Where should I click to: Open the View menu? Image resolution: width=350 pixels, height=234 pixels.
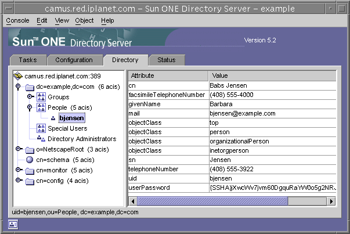point(62,20)
